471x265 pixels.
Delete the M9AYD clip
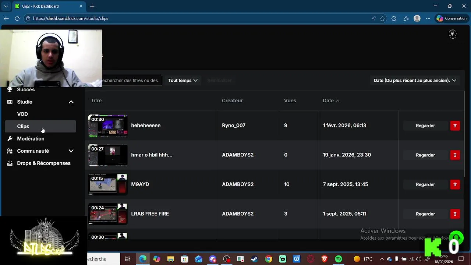coord(455,184)
